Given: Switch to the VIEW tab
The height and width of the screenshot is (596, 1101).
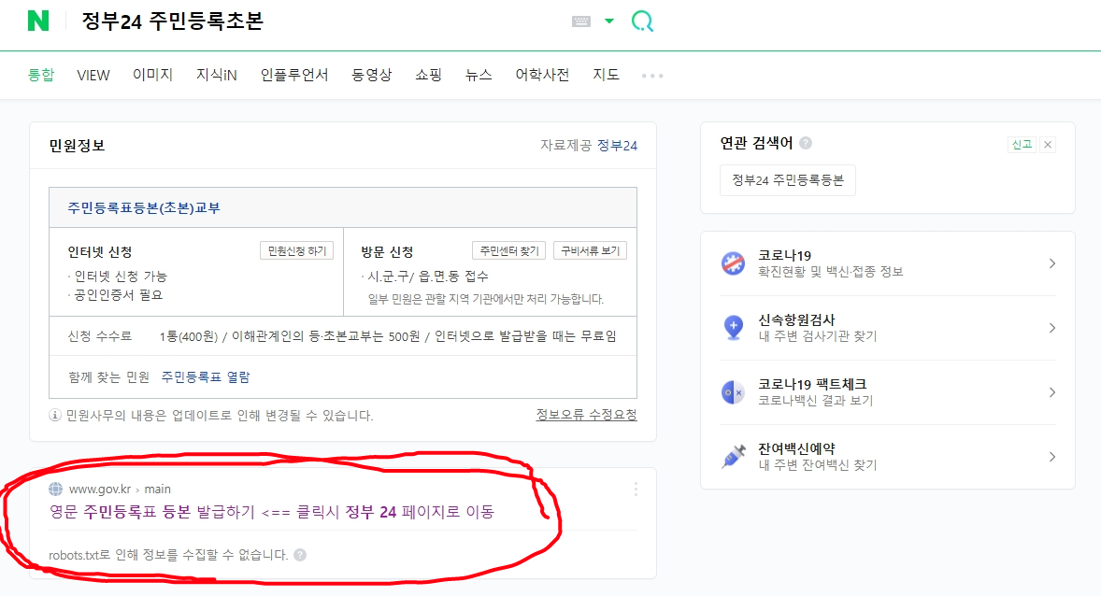Looking at the screenshot, I should pos(93,75).
